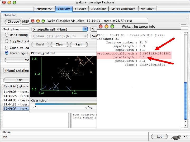The height and width of the screenshot is (142, 190).
Task: Click the scroll down arrow in Instance info
Action: tap(186, 125)
